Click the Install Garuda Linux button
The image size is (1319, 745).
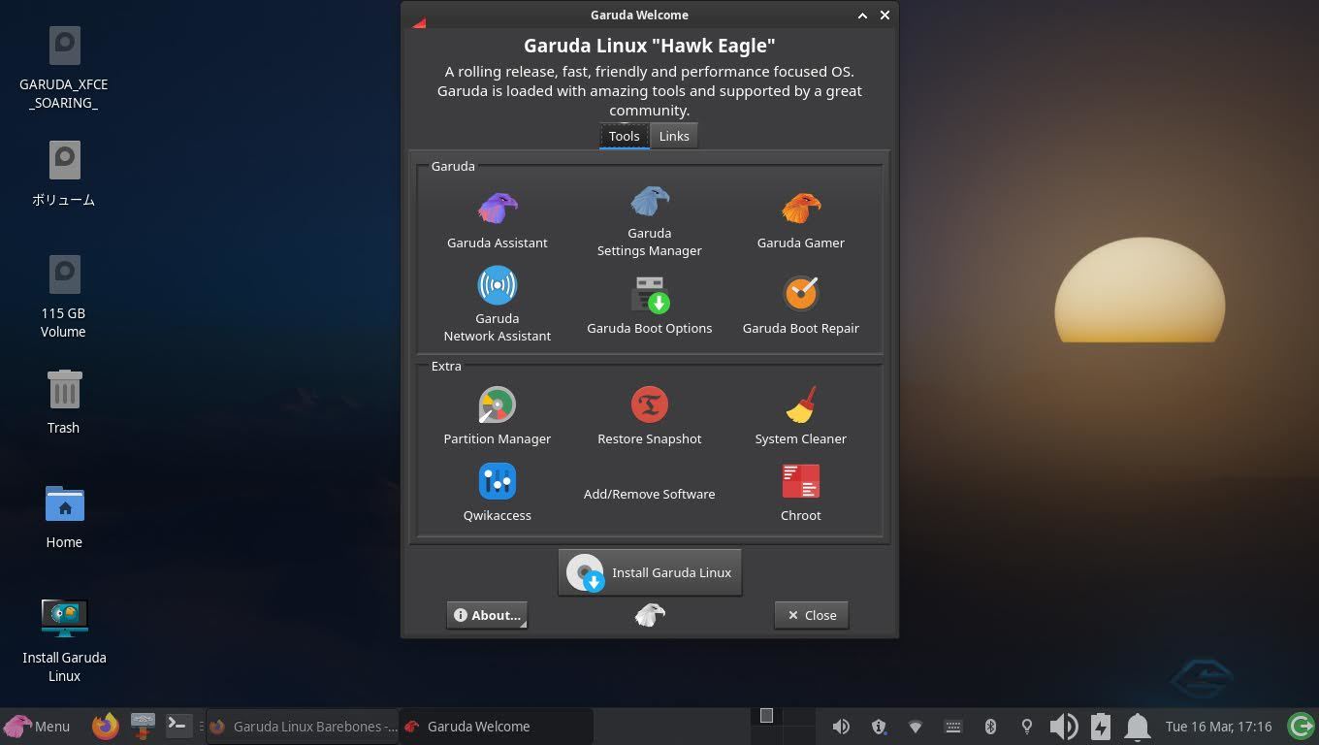[x=650, y=572]
